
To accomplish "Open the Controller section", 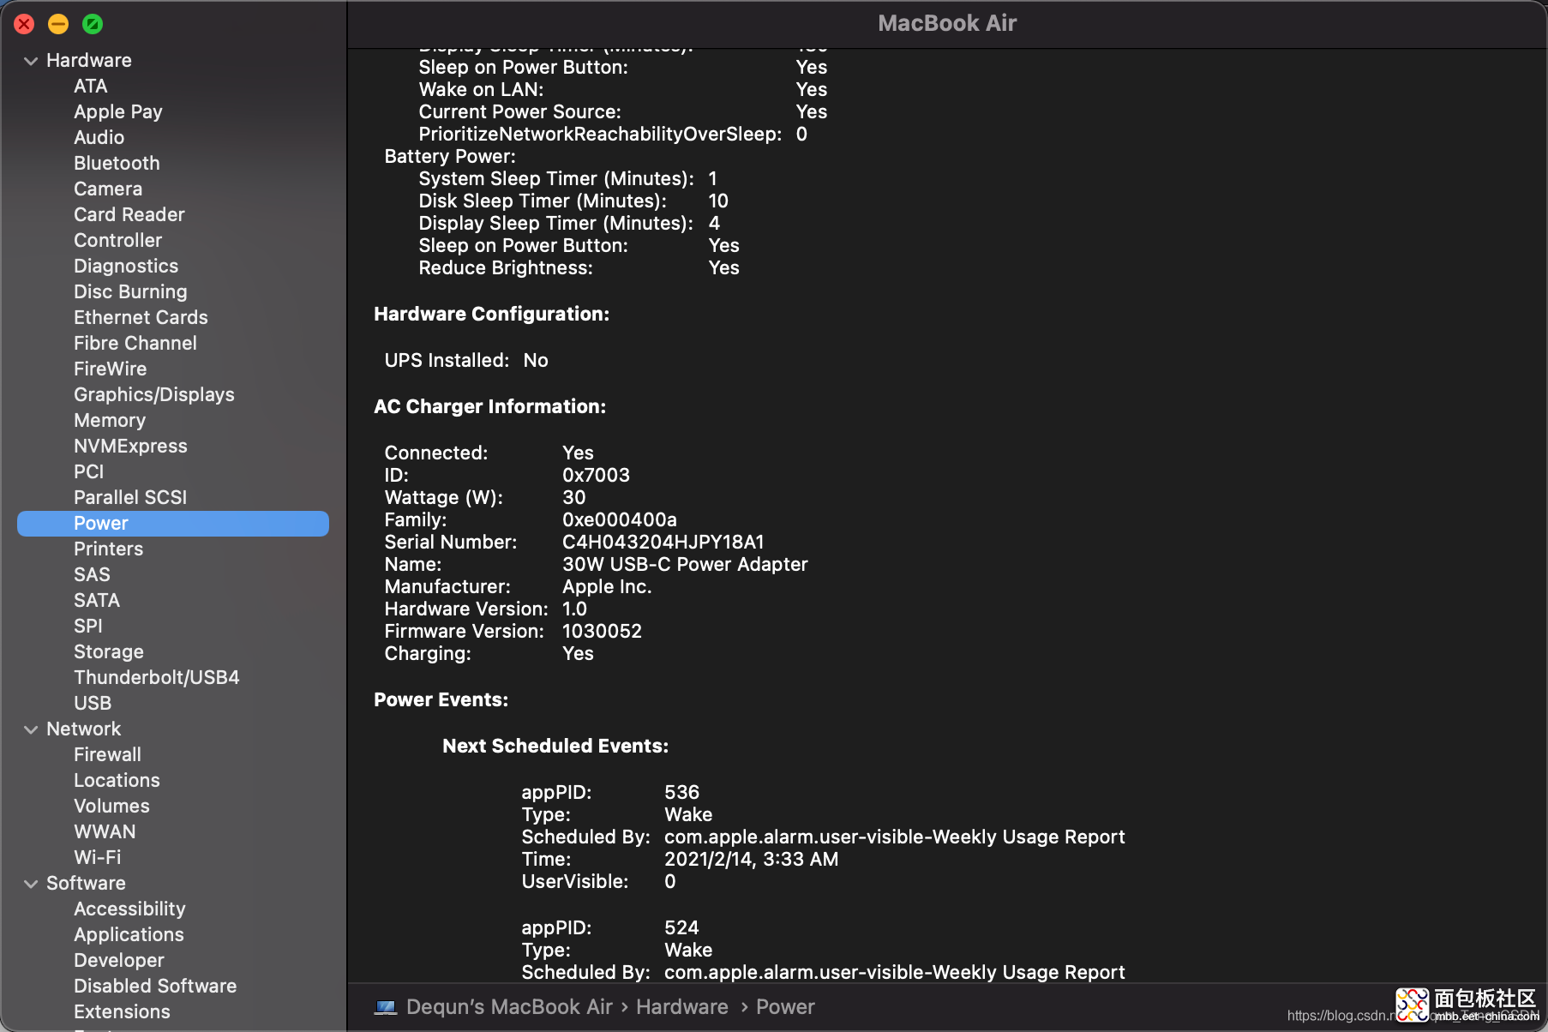I will 117,241.
